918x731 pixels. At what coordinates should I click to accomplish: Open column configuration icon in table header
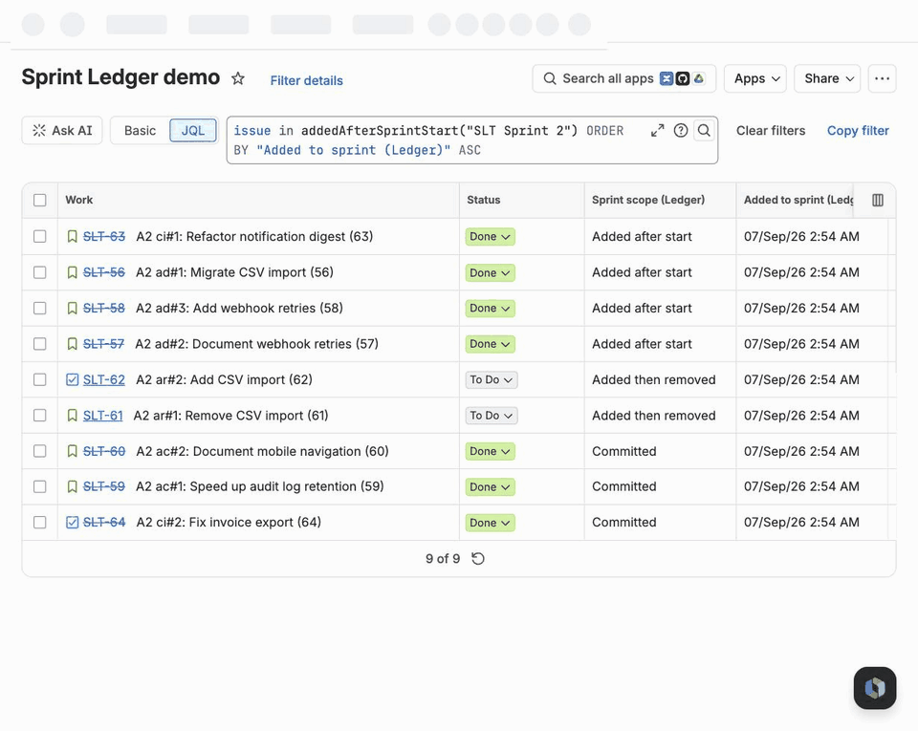[878, 200]
